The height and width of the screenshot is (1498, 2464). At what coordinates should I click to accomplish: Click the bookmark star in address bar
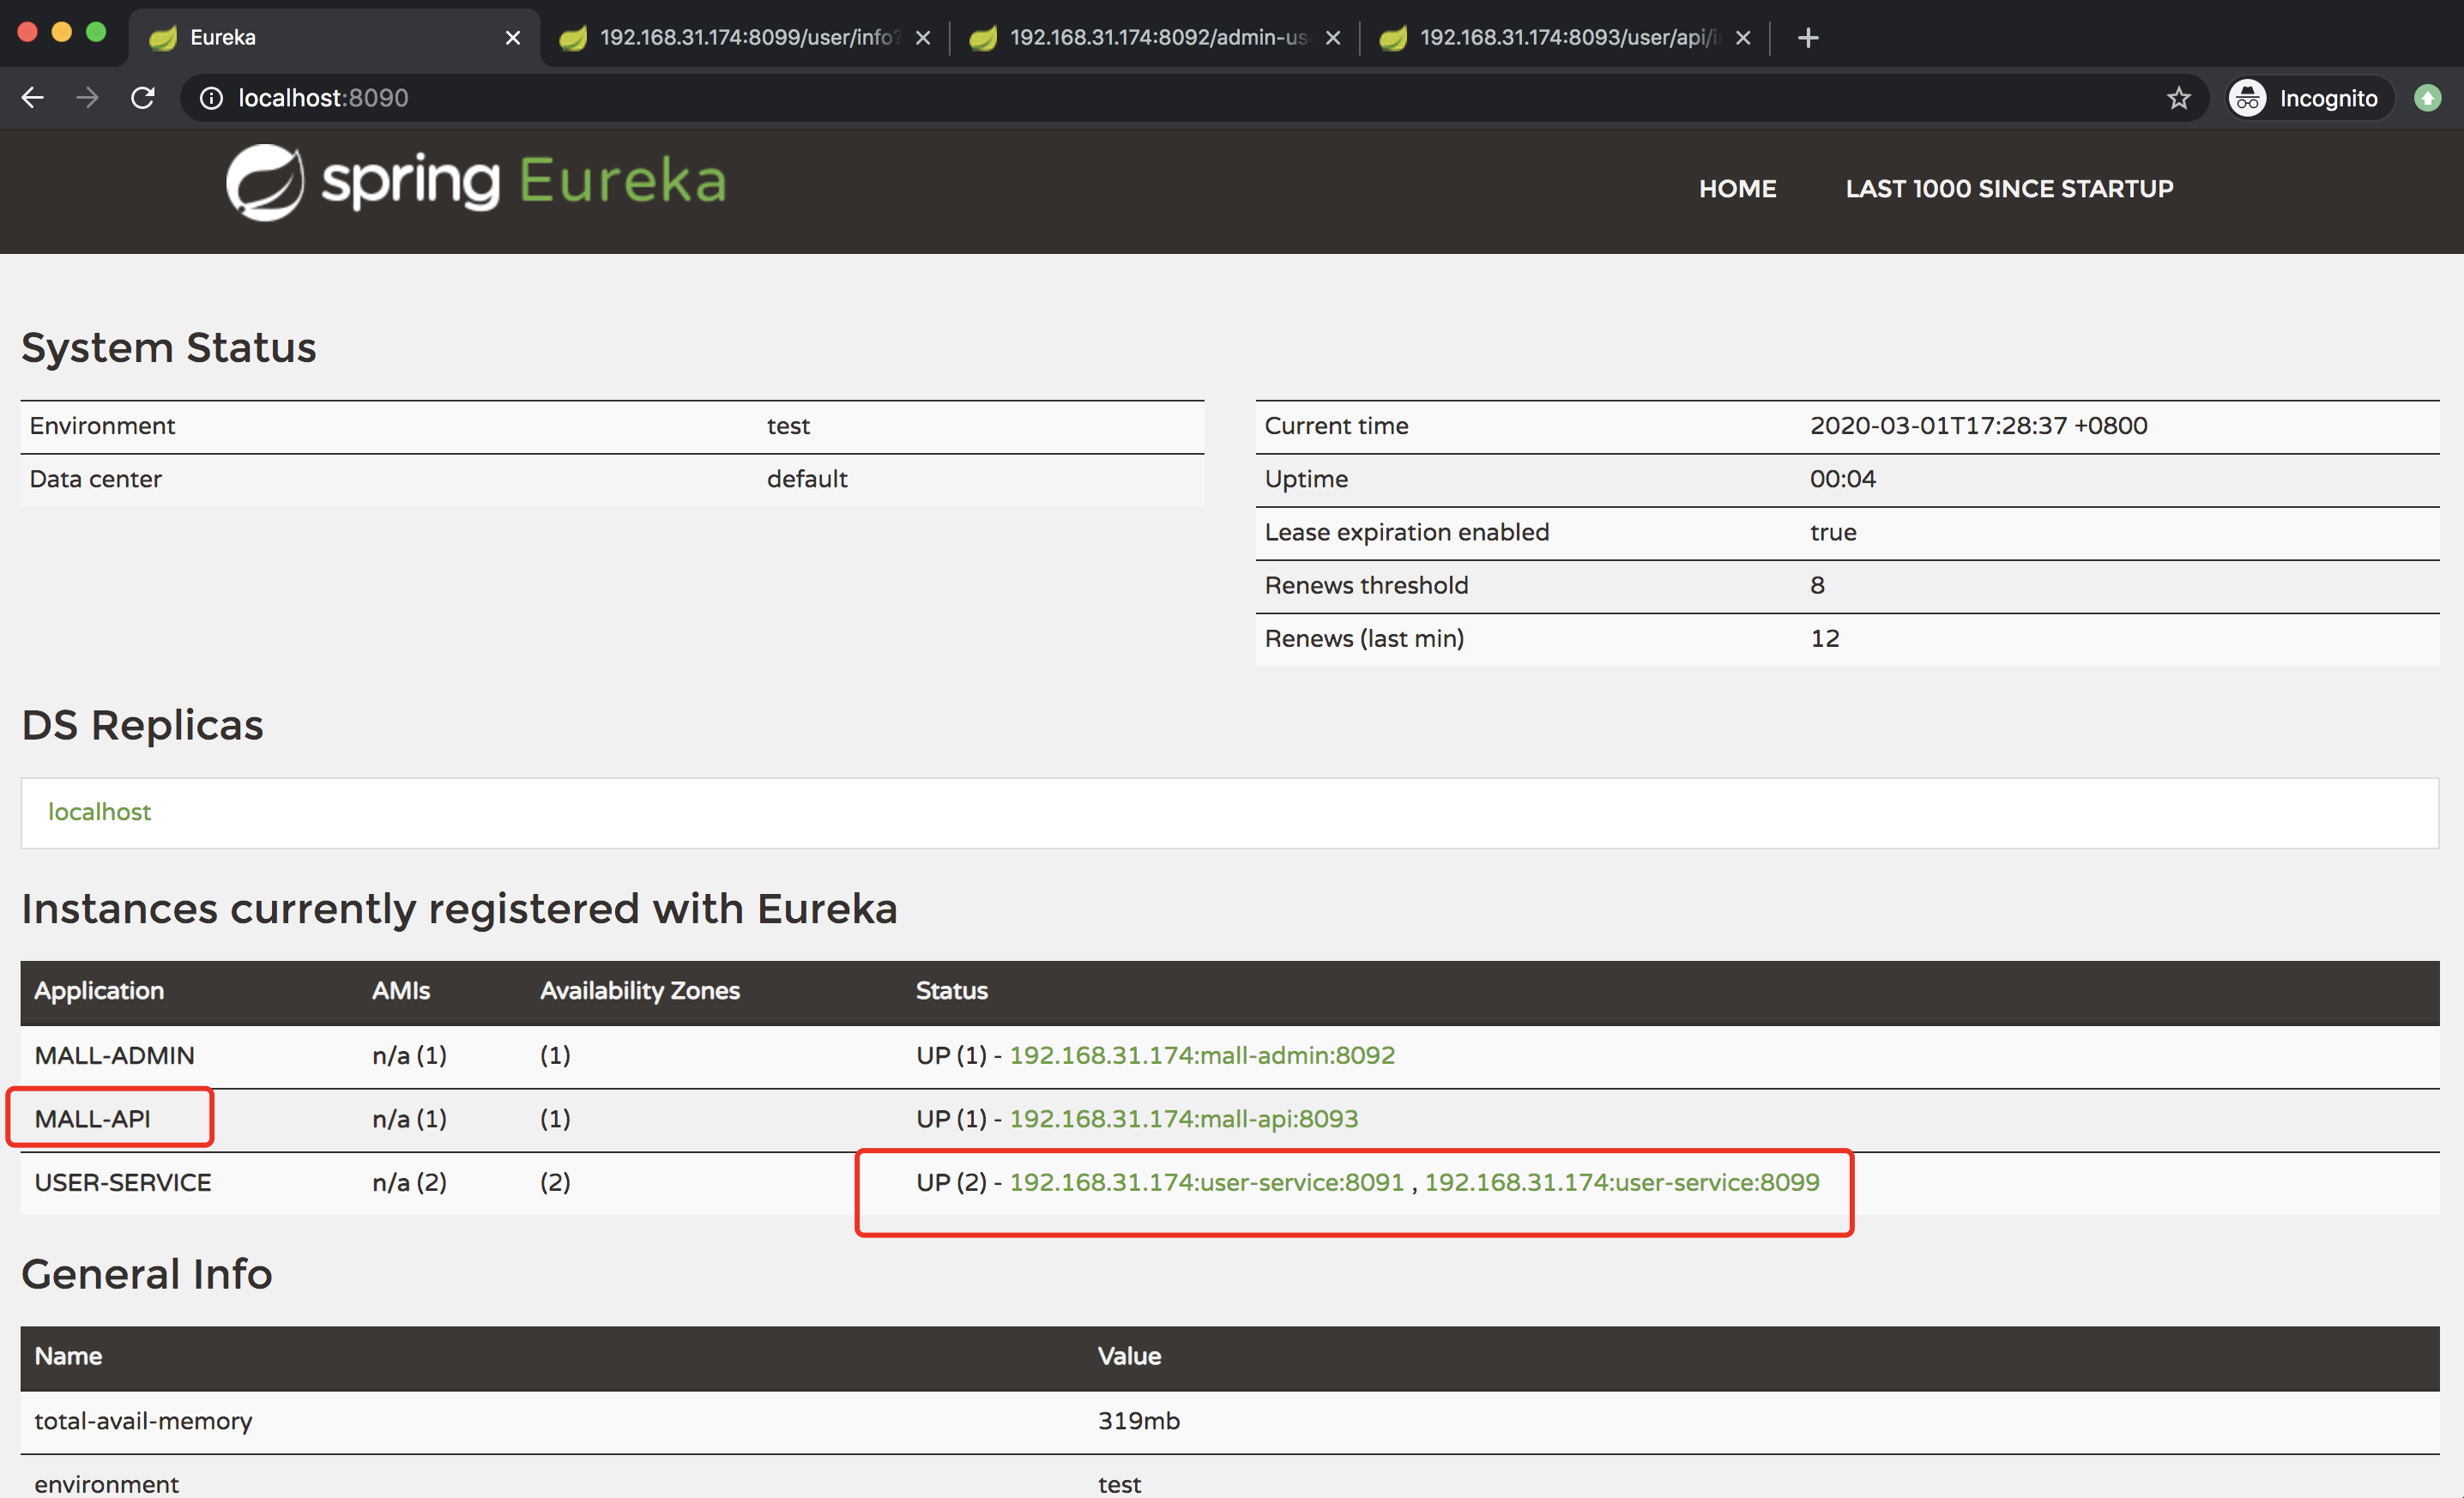[x=2179, y=97]
